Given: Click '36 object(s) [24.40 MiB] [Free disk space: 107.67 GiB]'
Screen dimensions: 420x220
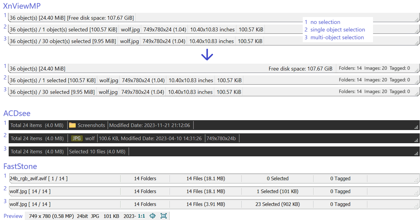Looking at the screenshot, I should [72, 18].
